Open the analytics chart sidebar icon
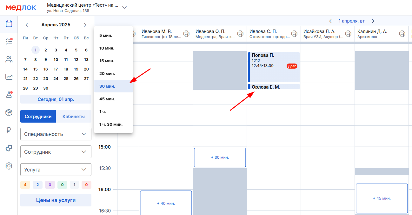 9,77
